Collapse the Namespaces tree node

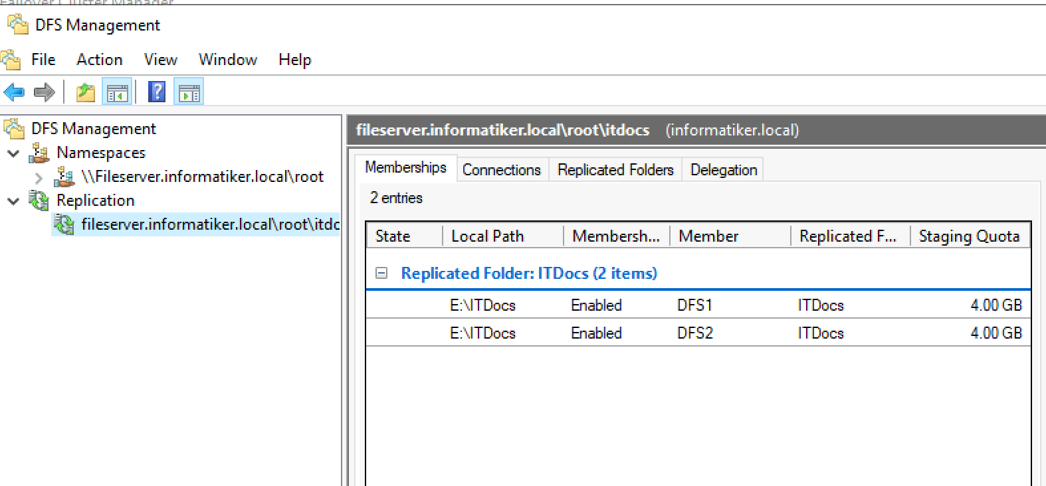coord(13,153)
